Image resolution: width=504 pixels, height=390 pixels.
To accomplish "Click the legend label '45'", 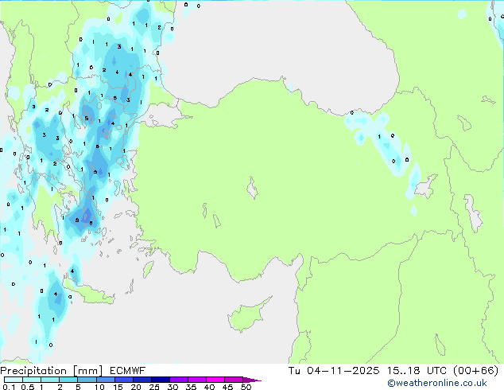I will (227, 387).
